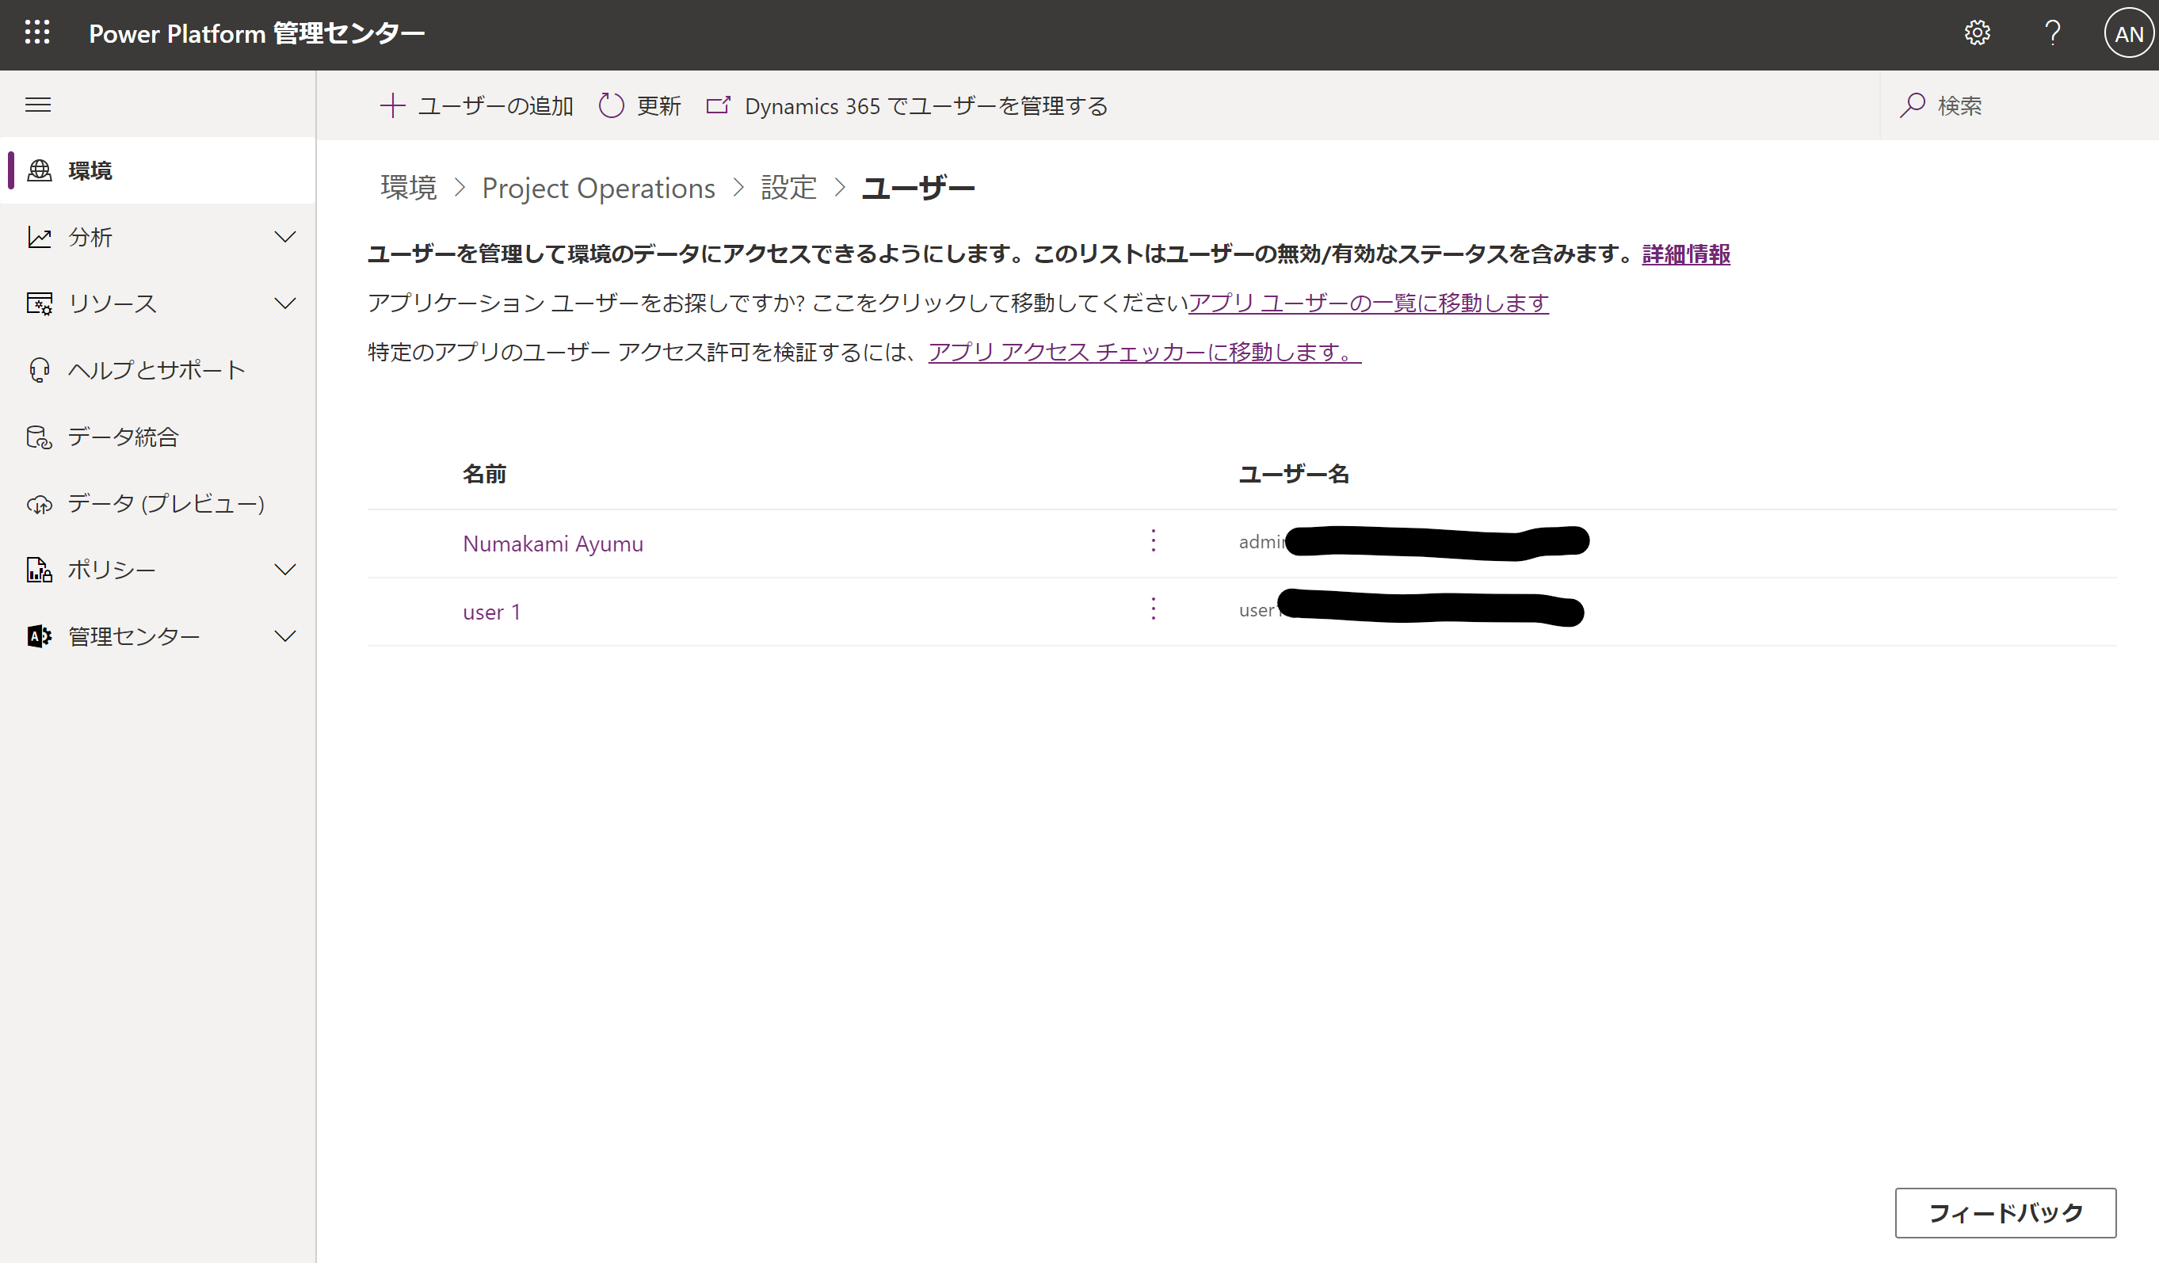Click the ポリシー document icon
Screen dimensions: 2159x1263
(40, 570)
